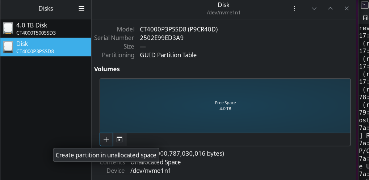
Task: Click the terminal window icon
Action: (364, 4)
